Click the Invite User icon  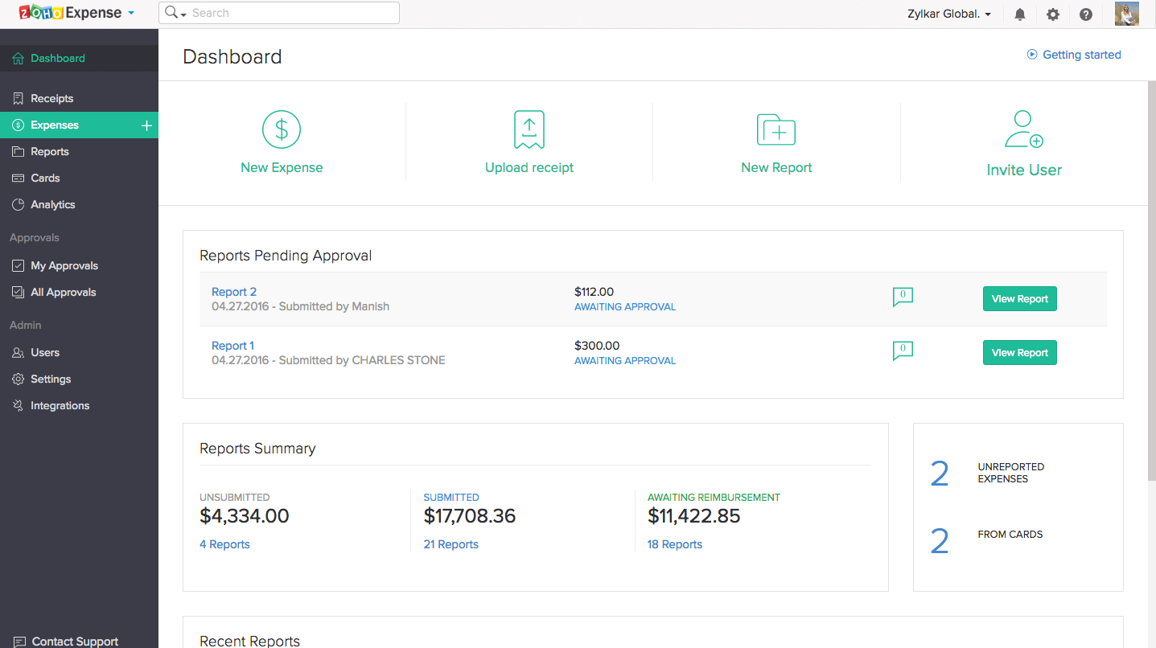click(x=1023, y=129)
